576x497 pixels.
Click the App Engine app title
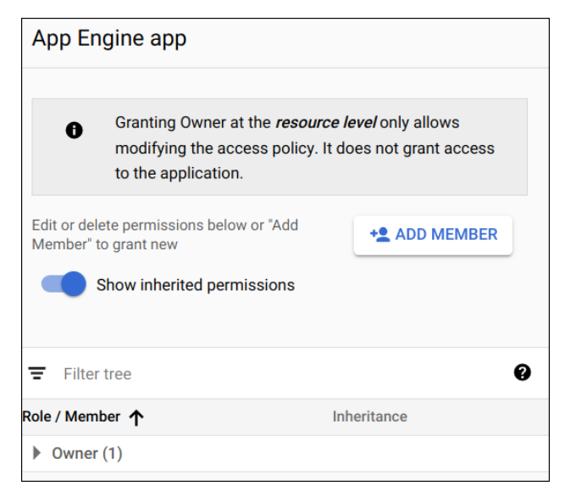click(109, 39)
